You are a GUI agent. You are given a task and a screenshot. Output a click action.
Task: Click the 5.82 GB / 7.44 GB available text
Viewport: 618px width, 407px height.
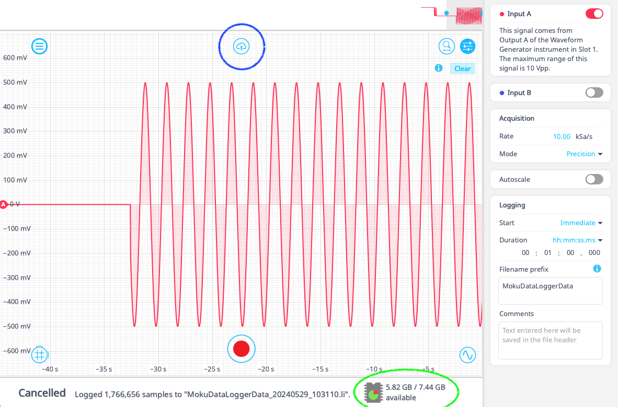tap(416, 392)
